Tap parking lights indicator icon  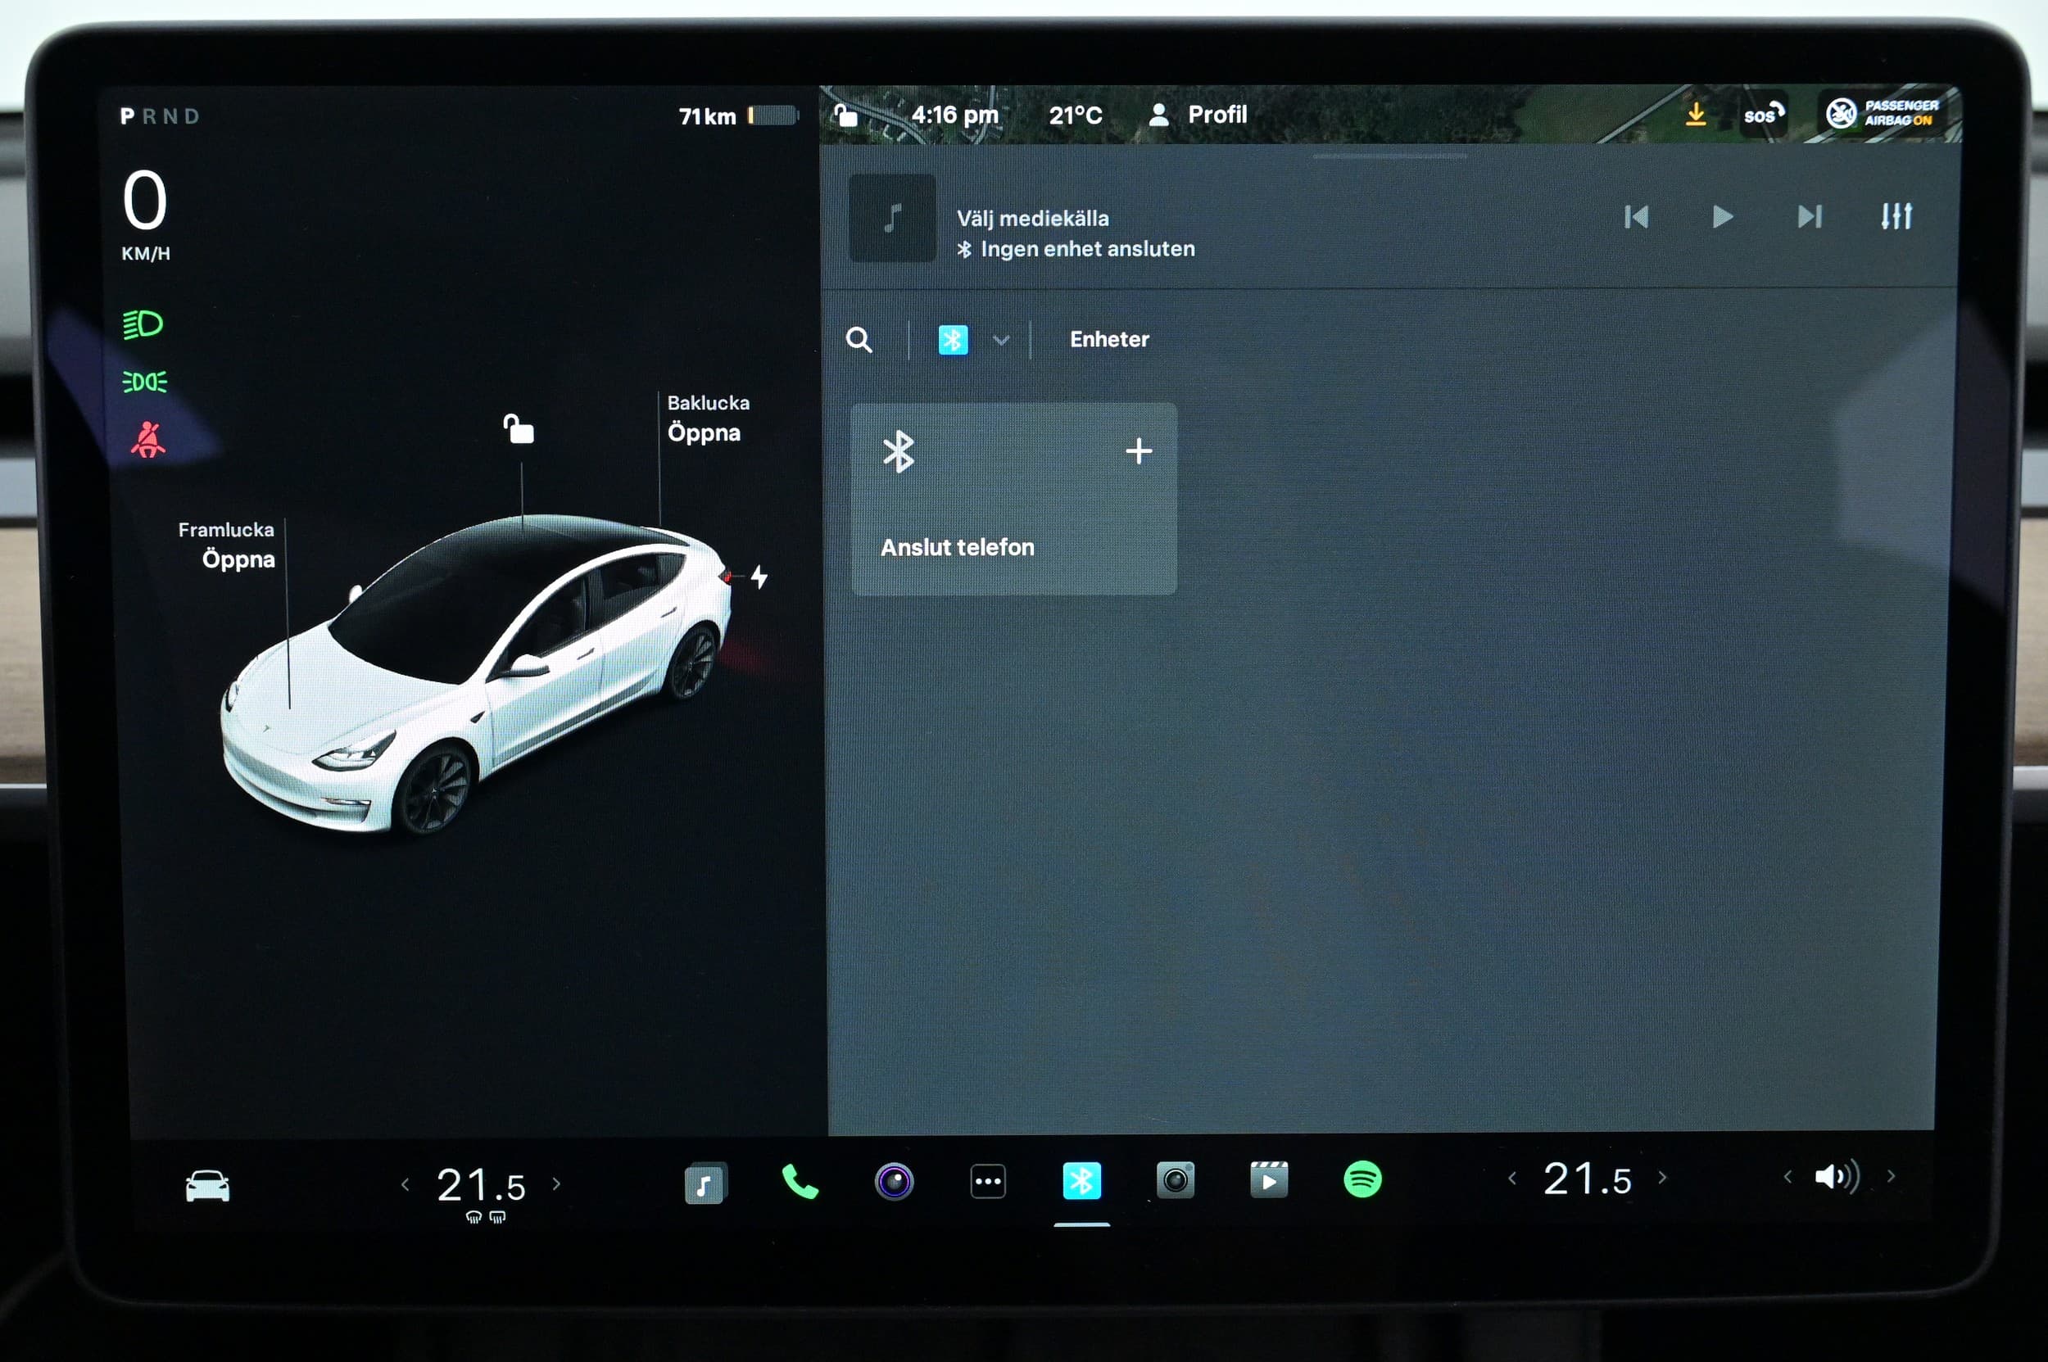point(145,382)
